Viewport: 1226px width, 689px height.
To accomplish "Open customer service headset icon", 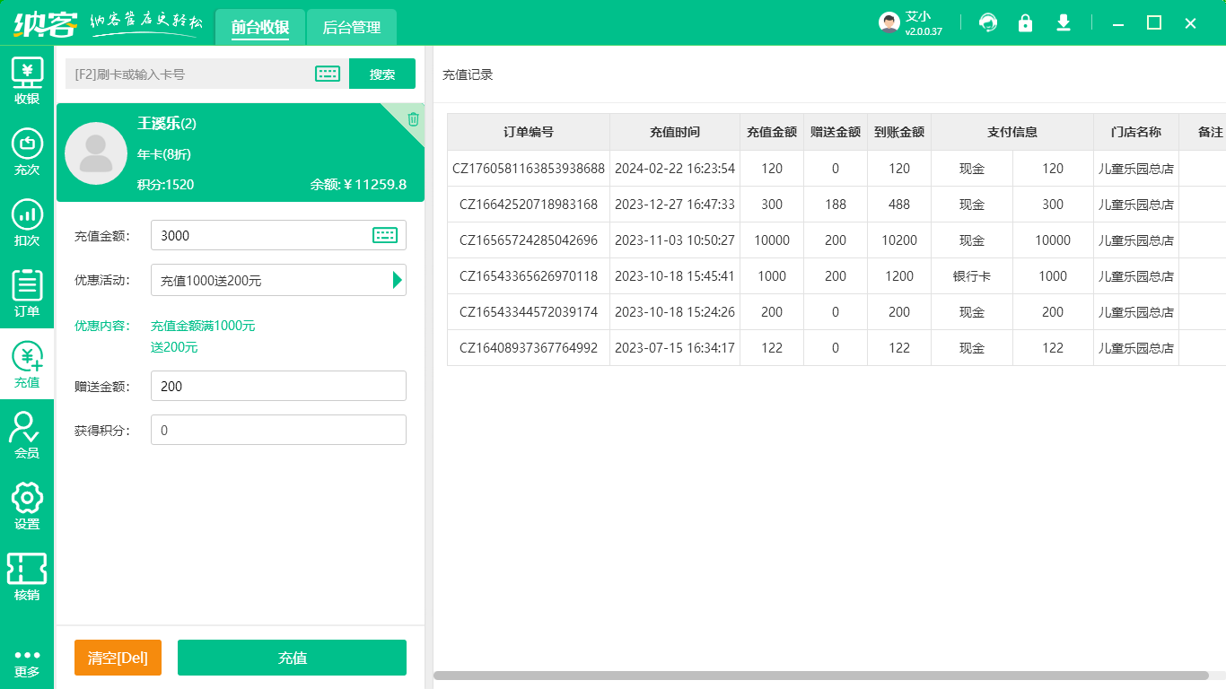I will [988, 23].
